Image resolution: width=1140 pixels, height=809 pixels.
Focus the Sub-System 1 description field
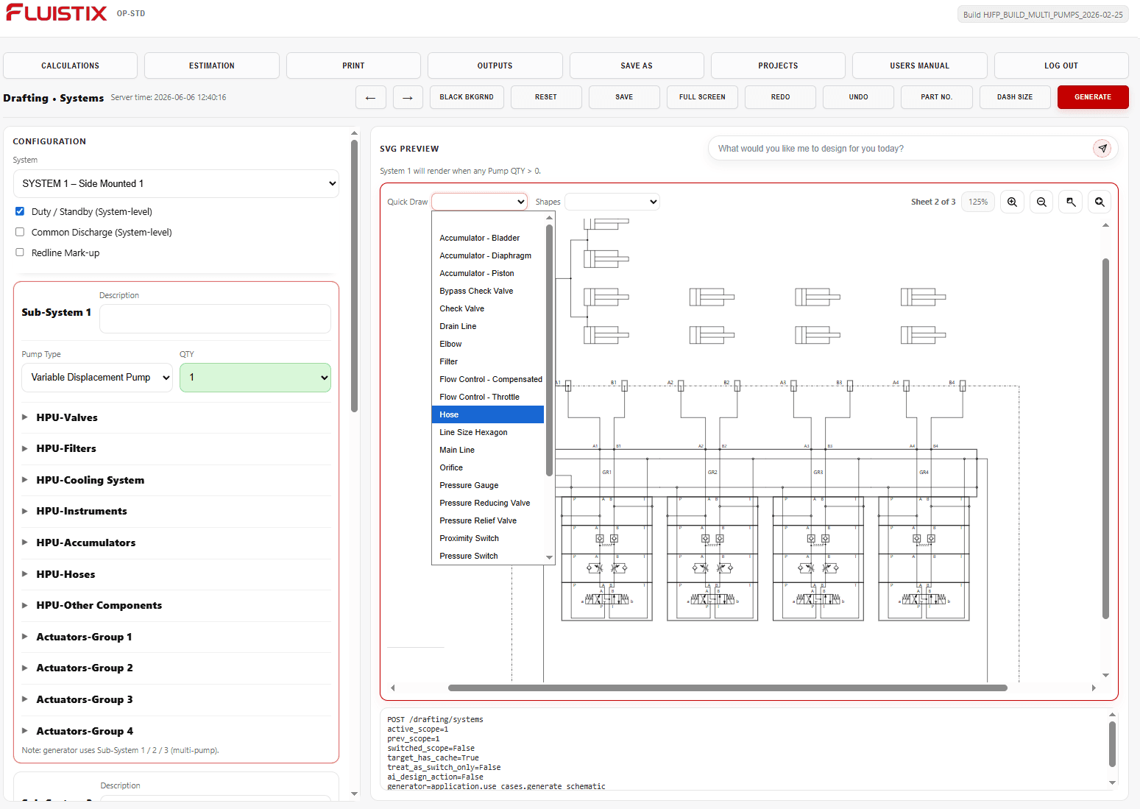[215, 319]
